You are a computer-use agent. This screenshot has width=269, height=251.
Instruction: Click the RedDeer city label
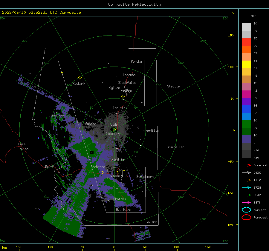click(x=127, y=90)
